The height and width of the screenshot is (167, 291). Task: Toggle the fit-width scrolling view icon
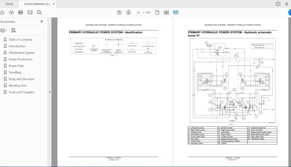point(166,13)
